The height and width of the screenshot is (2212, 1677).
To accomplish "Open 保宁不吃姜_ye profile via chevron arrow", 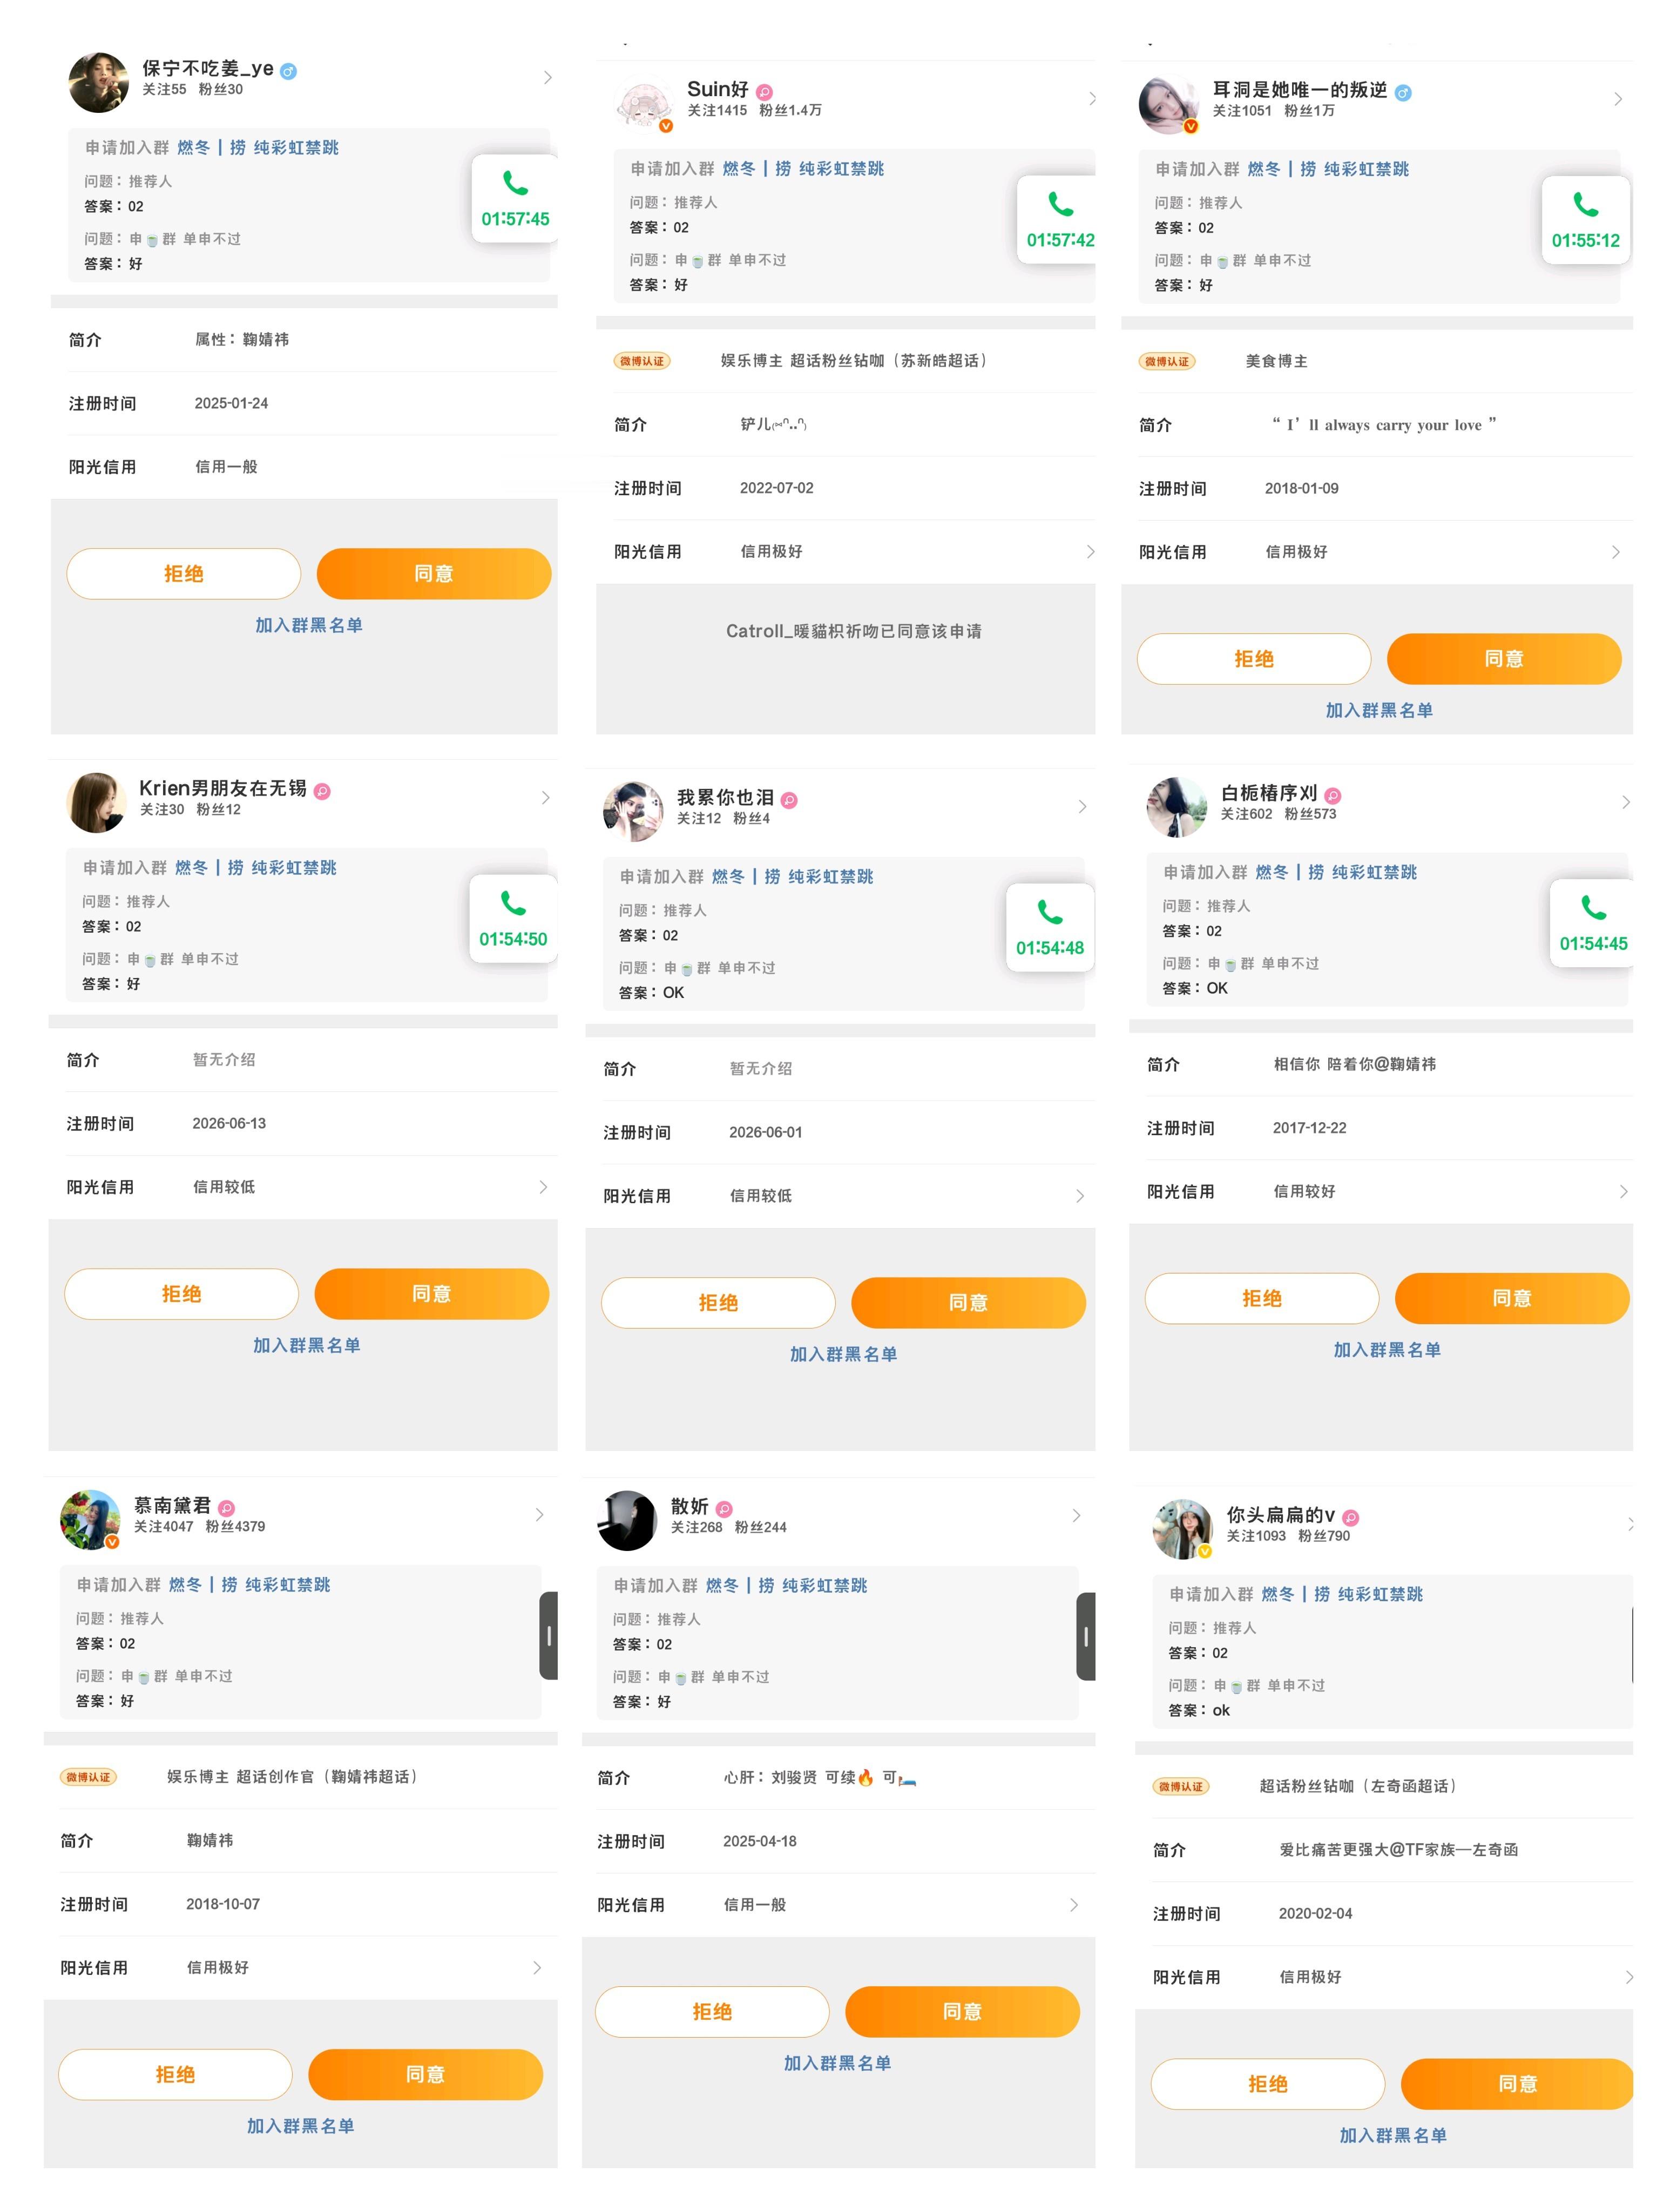I will coord(547,78).
